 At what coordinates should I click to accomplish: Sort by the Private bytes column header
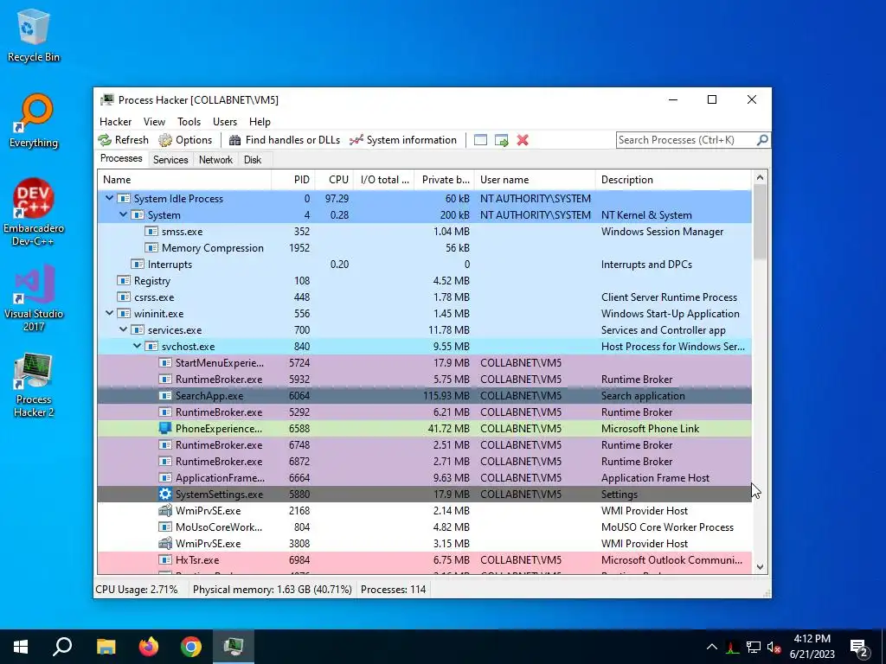coord(444,180)
